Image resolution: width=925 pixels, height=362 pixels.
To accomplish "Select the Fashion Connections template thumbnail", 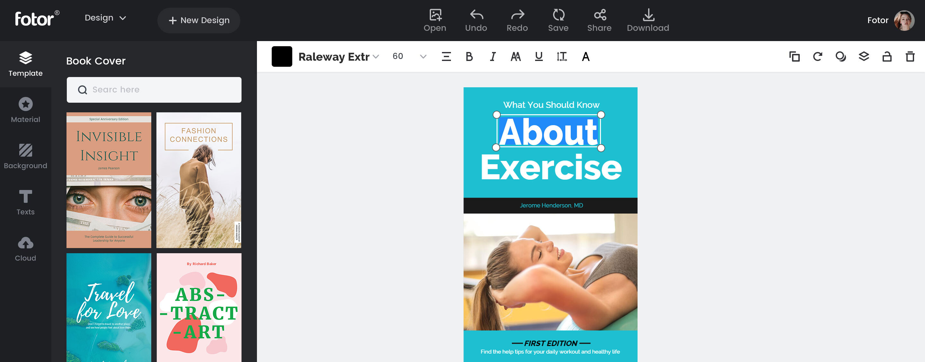I will [198, 180].
